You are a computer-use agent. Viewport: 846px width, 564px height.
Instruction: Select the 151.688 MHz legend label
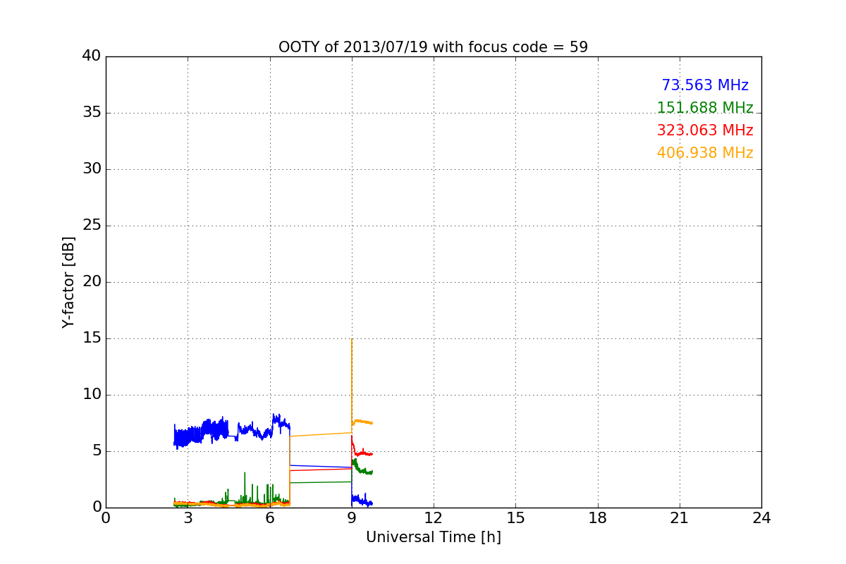coord(705,108)
